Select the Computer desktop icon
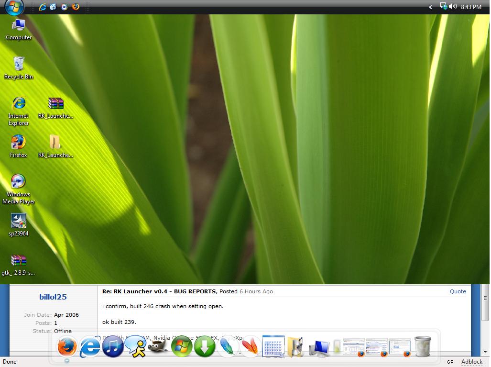The image size is (491, 367). point(19,30)
